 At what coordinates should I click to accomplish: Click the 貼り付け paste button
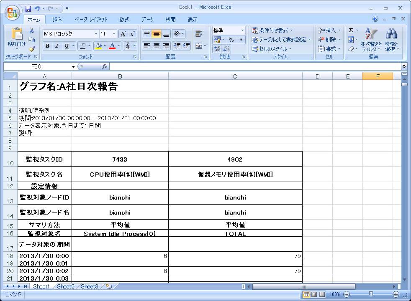pos(17,39)
